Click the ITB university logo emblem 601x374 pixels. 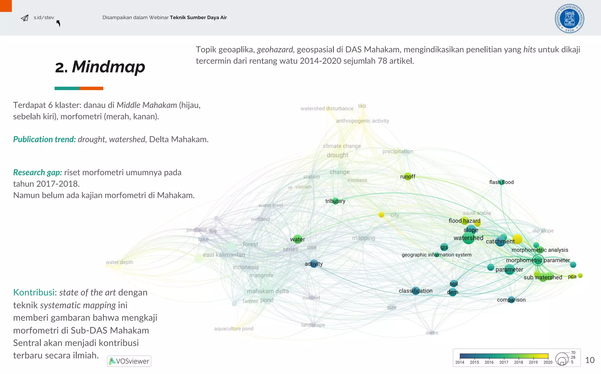[x=569, y=18]
